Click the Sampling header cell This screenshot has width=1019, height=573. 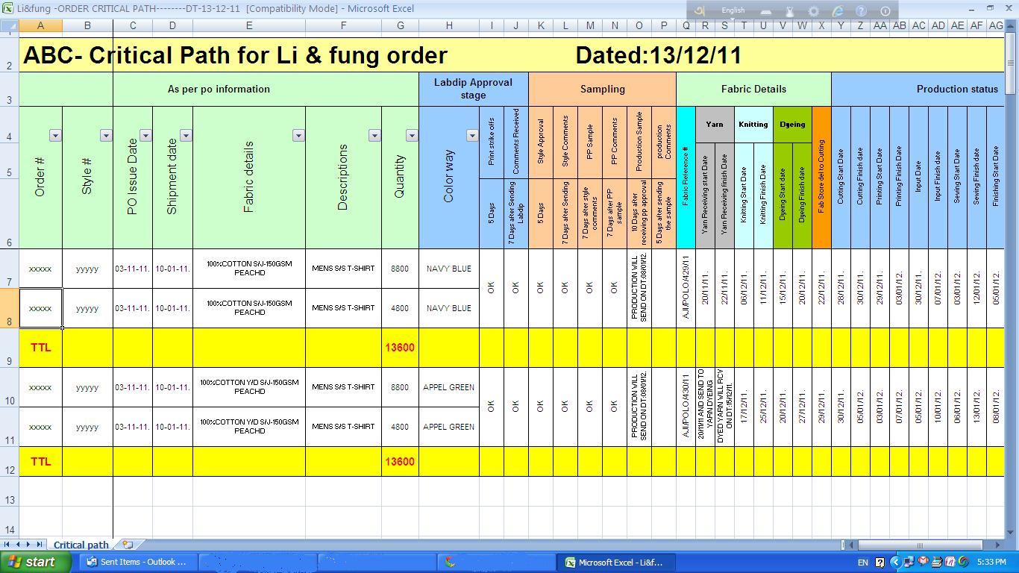(602, 89)
